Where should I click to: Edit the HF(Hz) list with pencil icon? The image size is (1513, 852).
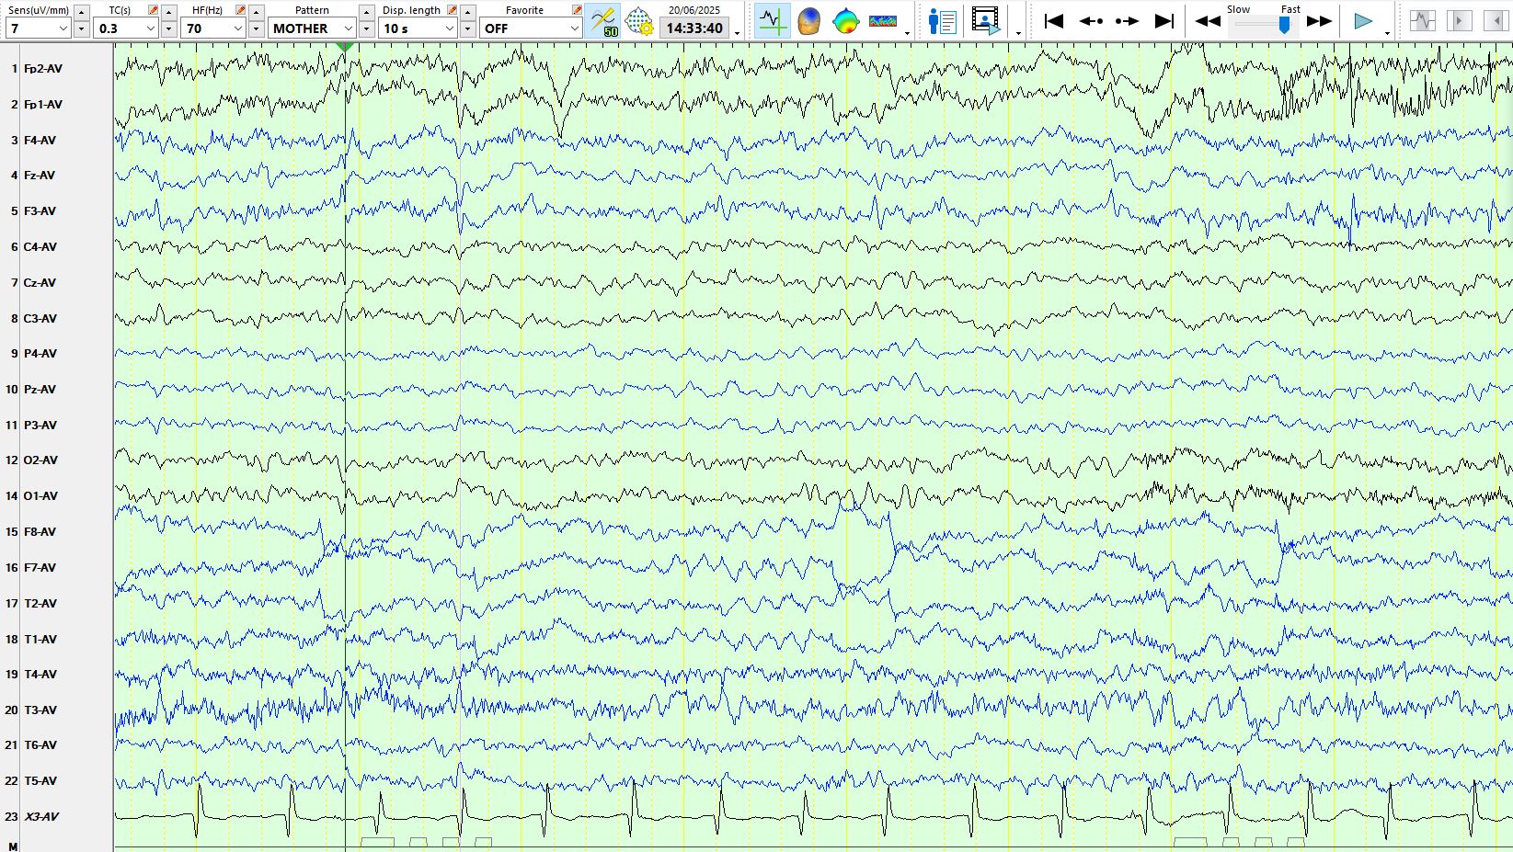tap(241, 10)
